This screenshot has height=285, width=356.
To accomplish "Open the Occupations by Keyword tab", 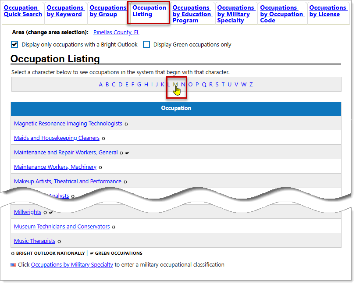I will [x=64, y=11].
